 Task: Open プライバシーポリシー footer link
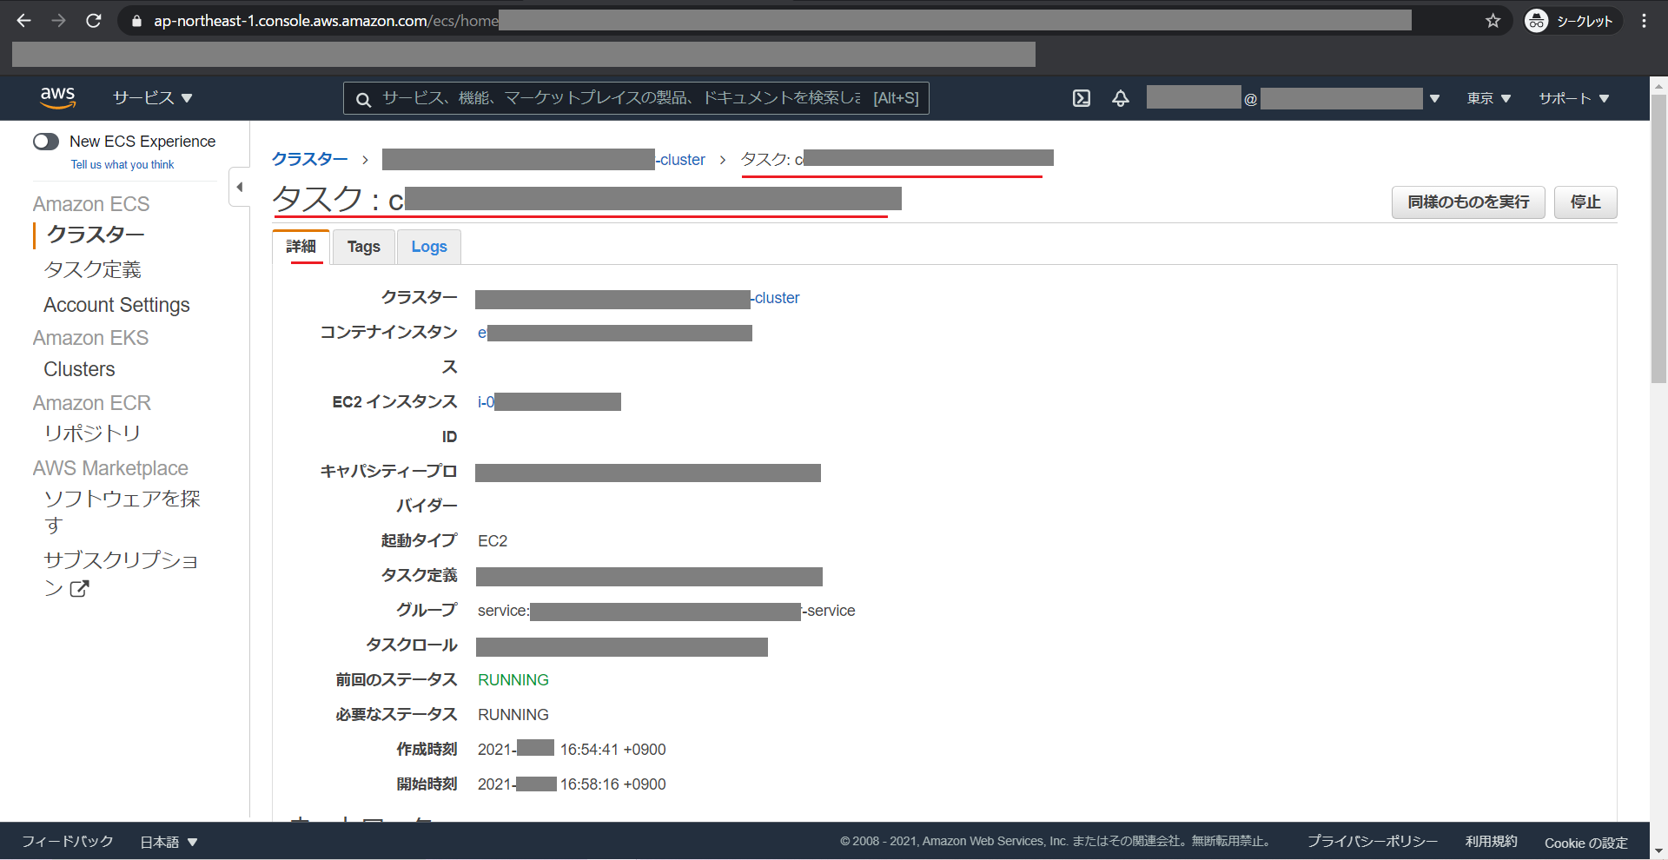coord(1373,842)
